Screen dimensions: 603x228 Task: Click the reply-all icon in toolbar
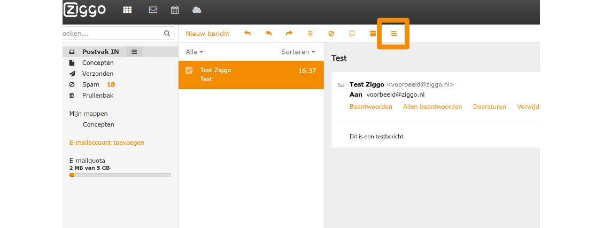point(268,34)
